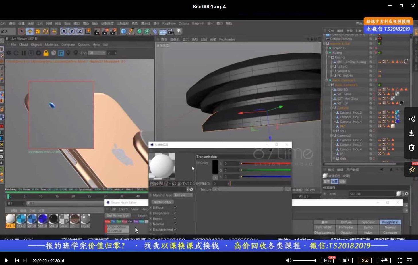
Task: Click the Restart render icon in Live Viewer
Action: (16, 53)
